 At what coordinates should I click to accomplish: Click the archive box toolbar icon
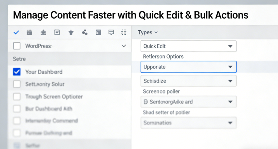(x=29, y=33)
